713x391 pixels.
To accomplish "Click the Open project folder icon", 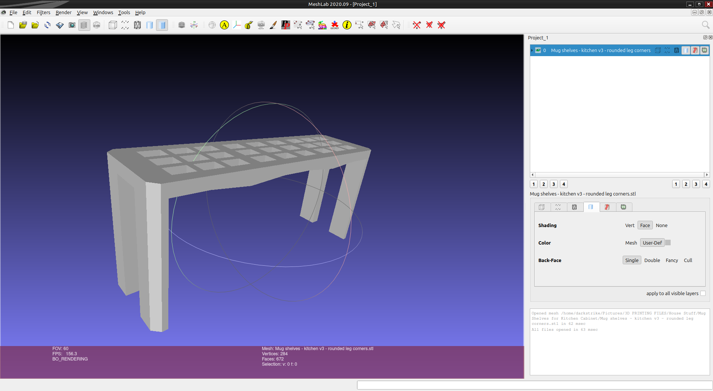I will tap(23, 25).
